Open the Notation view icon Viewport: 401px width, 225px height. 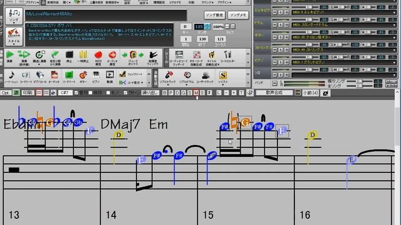click(11, 75)
